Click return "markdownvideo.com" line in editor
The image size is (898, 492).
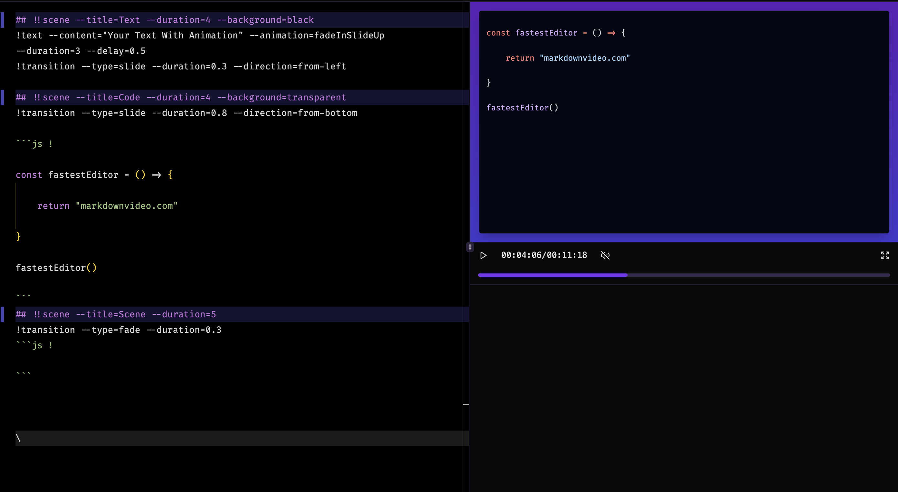[x=107, y=206]
